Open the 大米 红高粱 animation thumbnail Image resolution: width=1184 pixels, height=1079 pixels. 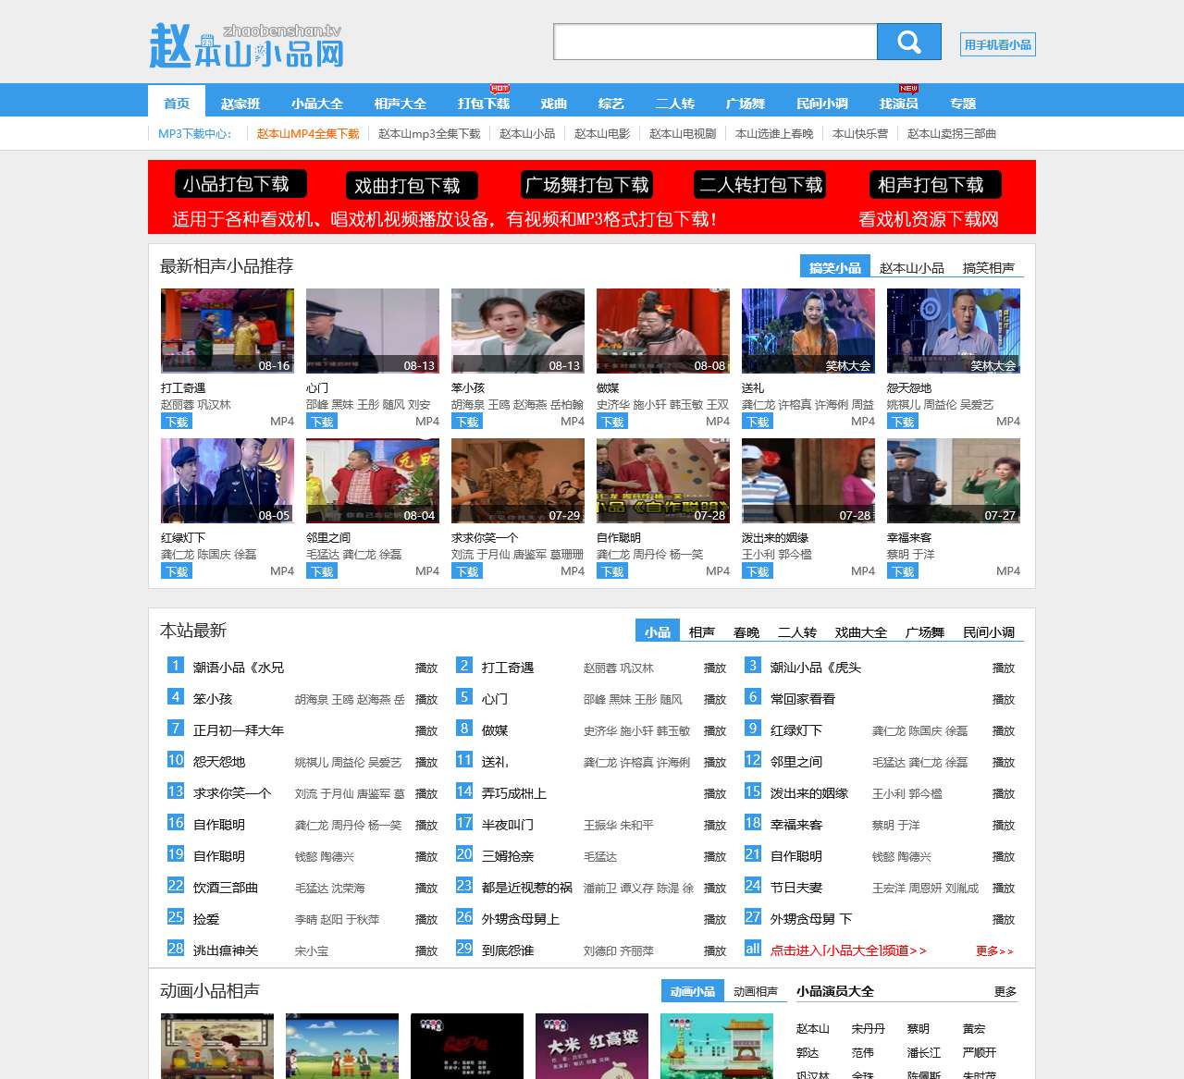(592, 1046)
